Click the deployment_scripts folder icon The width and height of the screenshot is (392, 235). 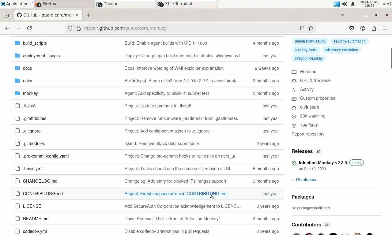tap(17, 56)
